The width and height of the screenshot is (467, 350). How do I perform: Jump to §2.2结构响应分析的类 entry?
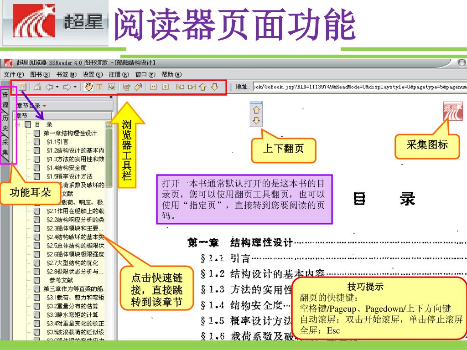coord(75,220)
